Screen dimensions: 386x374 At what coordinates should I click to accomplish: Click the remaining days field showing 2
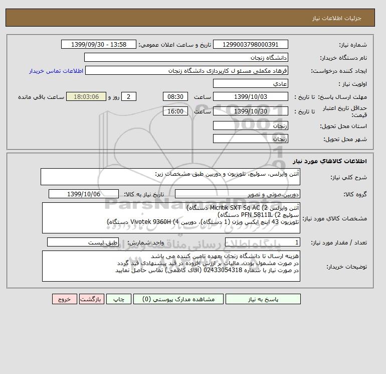pyautogui.click(x=128, y=97)
